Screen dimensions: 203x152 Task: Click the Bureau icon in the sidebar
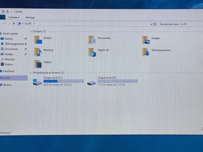[x=2, y=39]
